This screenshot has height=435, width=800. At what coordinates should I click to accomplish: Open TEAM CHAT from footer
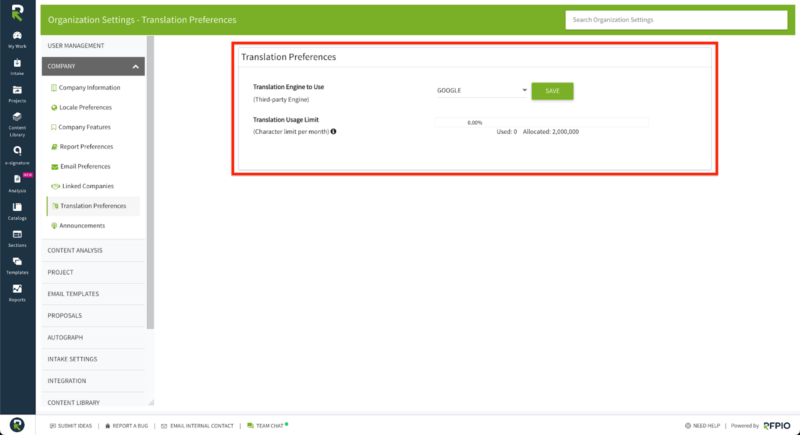[x=267, y=426]
